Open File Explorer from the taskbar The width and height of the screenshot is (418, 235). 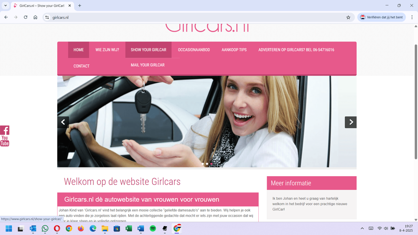pos(105,228)
